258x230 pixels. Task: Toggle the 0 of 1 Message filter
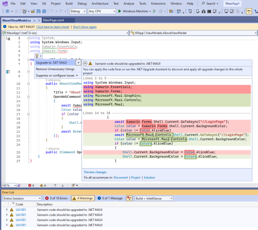click(x=110, y=198)
